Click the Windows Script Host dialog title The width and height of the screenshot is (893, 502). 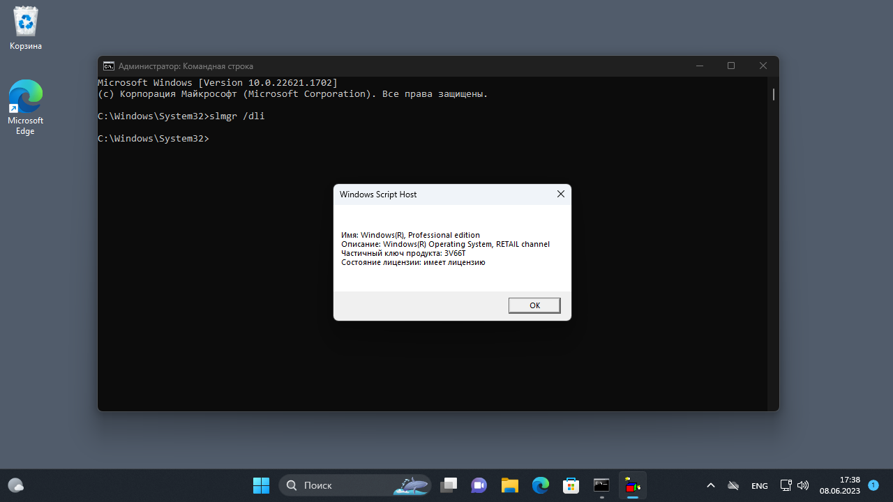click(378, 195)
